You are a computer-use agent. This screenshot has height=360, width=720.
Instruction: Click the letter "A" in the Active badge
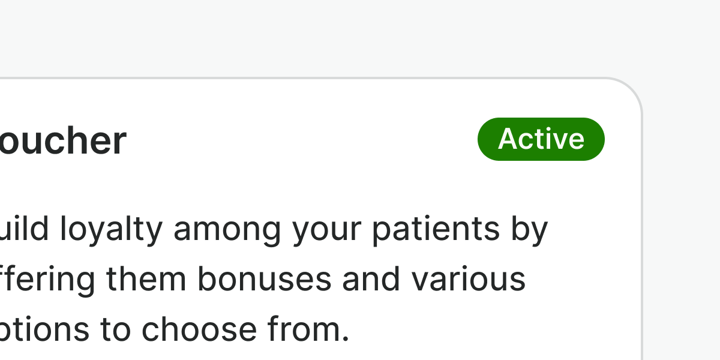(507, 139)
